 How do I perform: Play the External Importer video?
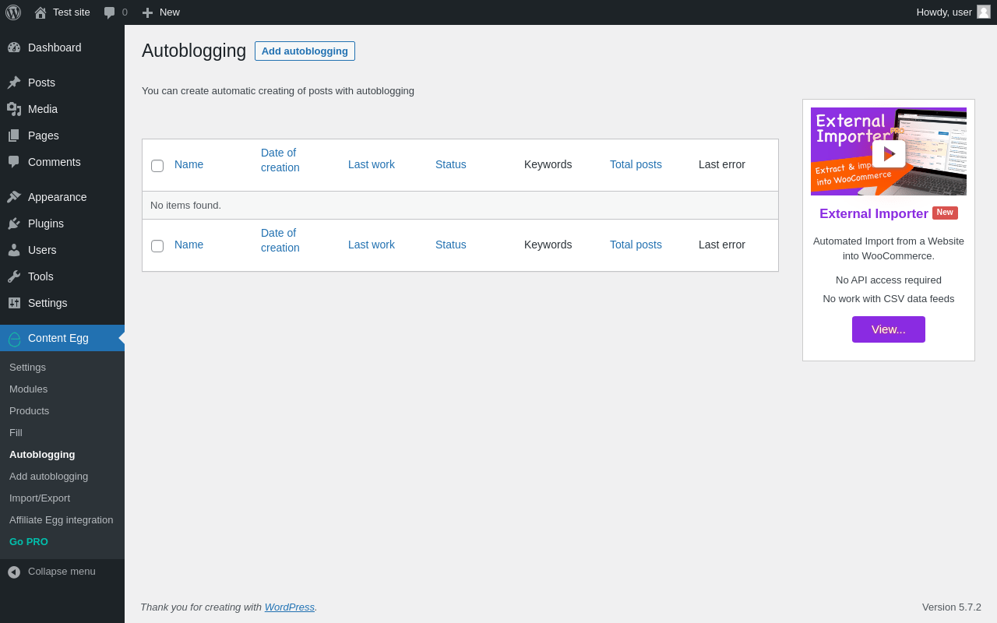tap(889, 153)
